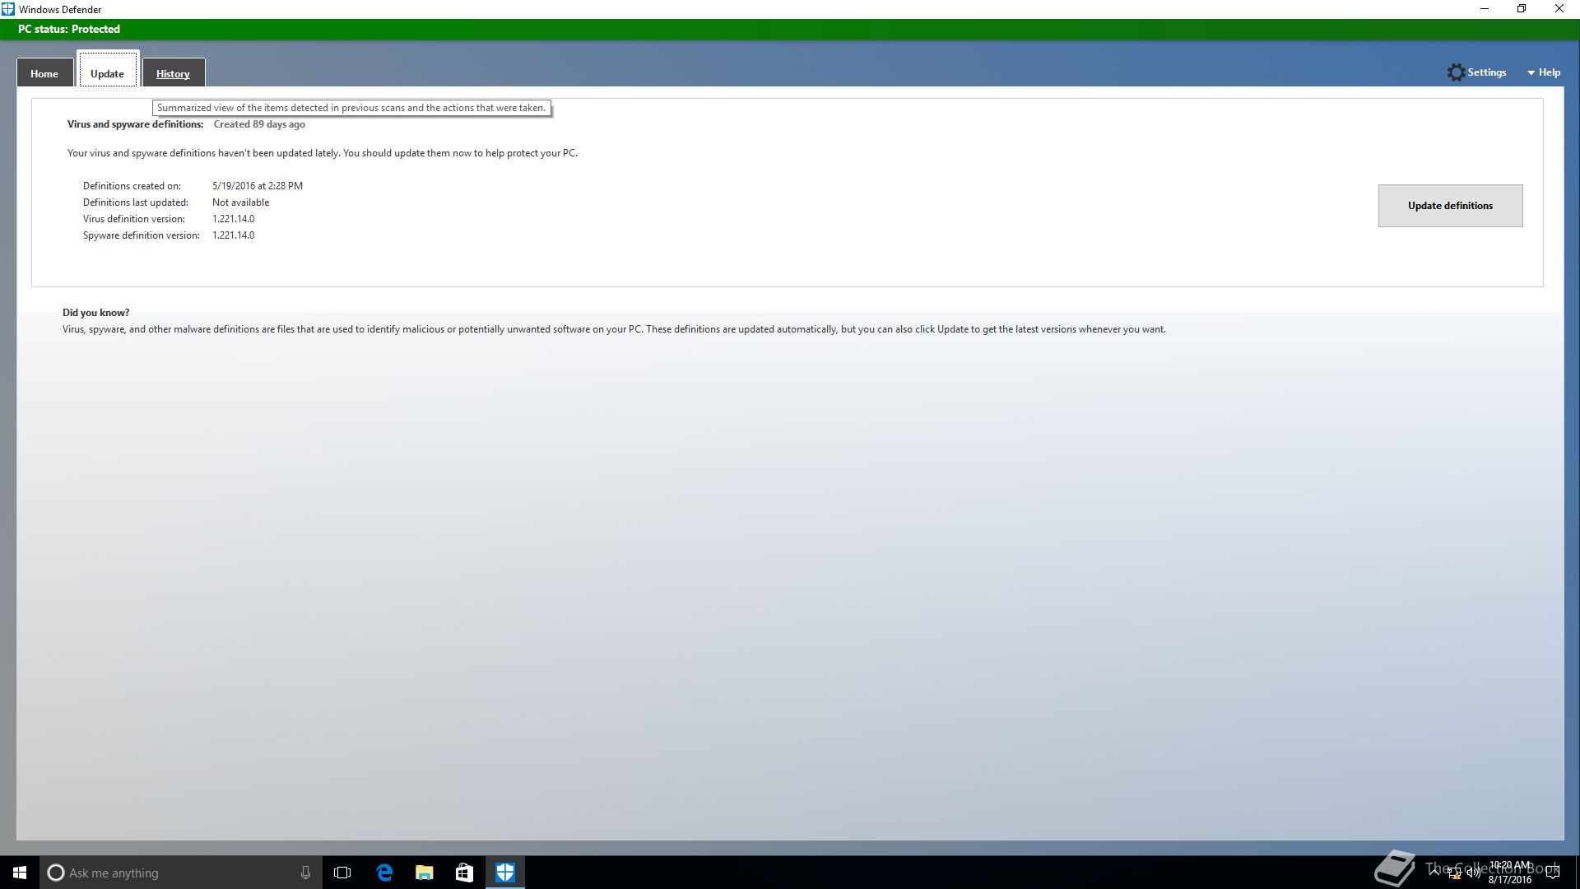Open the Settings gear icon
The height and width of the screenshot is (889, 1580).
(1456, 72)
